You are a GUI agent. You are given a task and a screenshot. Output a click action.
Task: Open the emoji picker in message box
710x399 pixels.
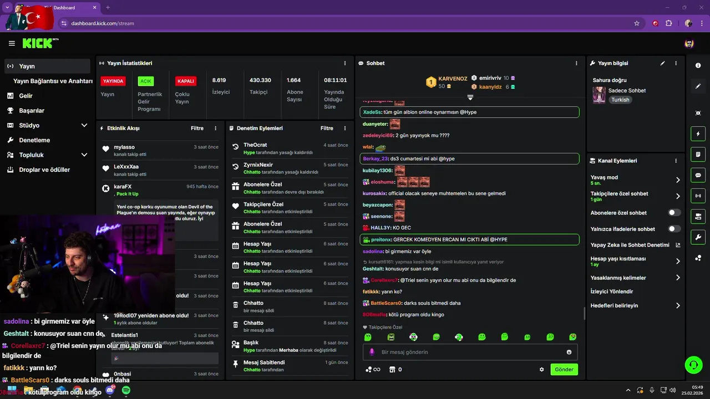(x=569, y=352)
